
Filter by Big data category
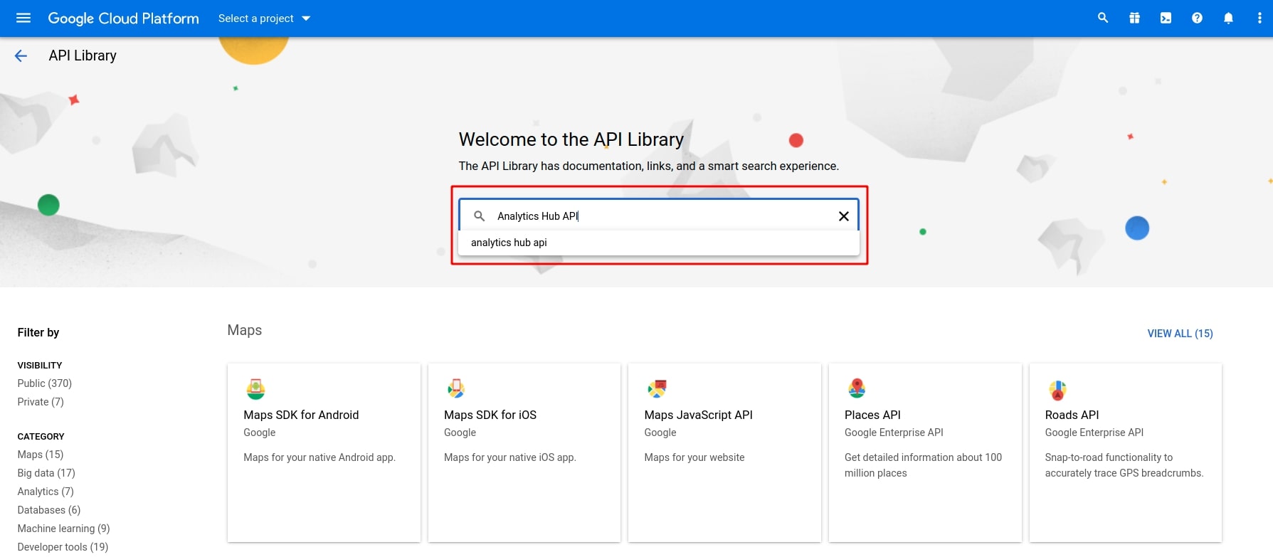(x=46, y=473)
